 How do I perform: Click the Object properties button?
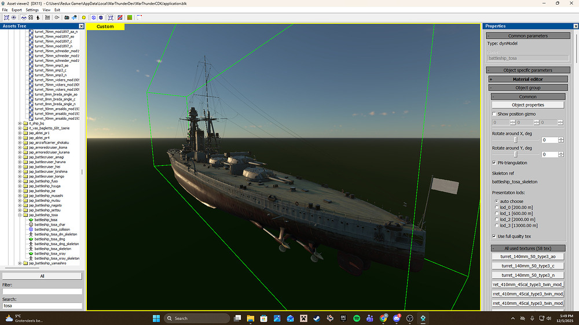527,105
